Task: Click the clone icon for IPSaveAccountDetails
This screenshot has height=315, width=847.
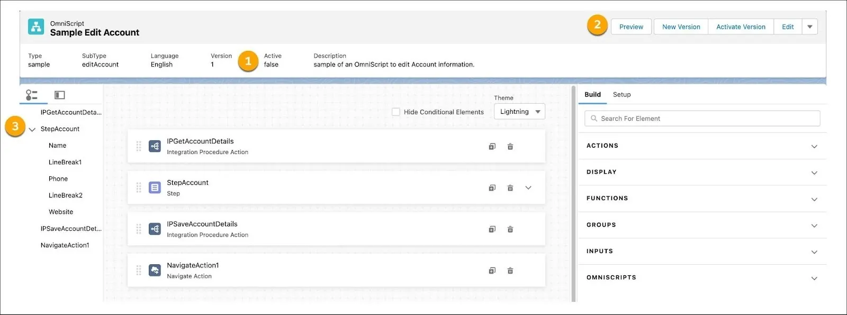Action: (492, 229)
